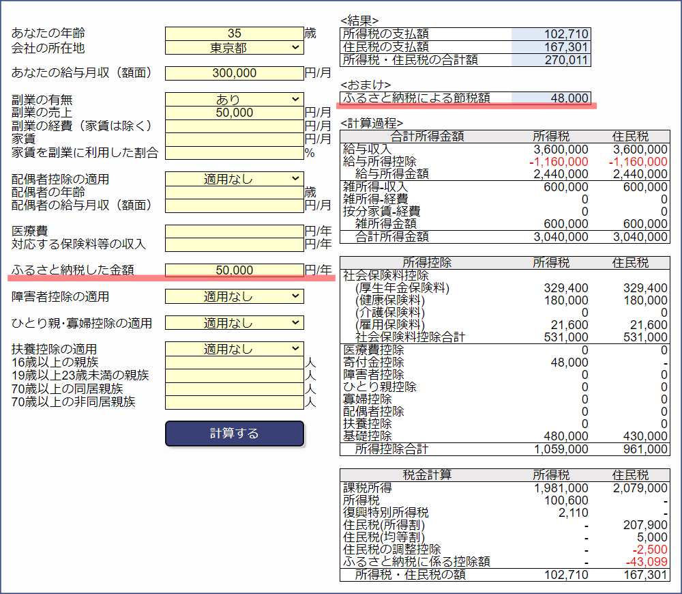Click the 合計額 result 270,011
Image resolution: width=682 pixels, height=594 pixels.
click(x=566, y=60)
